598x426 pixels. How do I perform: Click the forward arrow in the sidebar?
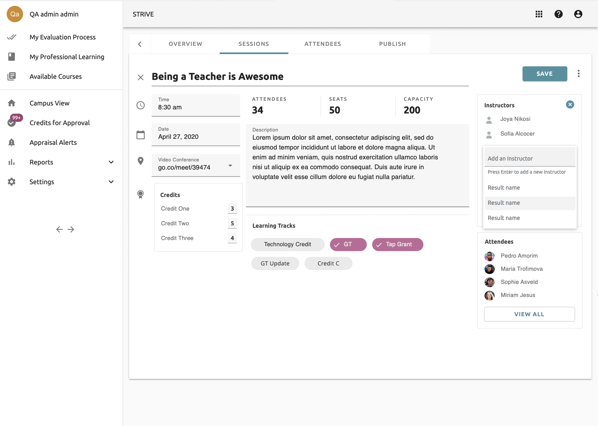tap(71, 229)
